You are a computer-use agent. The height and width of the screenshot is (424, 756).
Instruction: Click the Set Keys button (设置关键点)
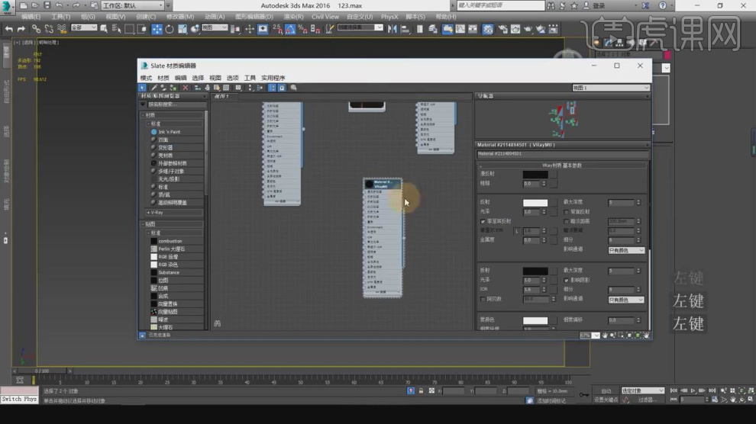point(606,400)
